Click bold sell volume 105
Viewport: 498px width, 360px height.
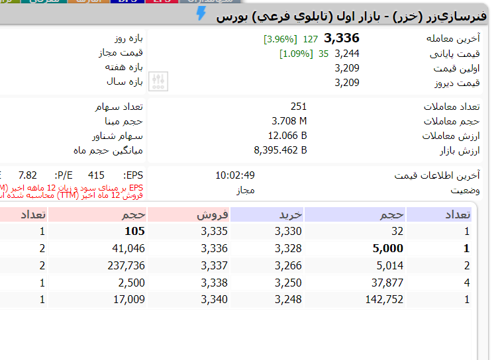(x=134, y=231)
